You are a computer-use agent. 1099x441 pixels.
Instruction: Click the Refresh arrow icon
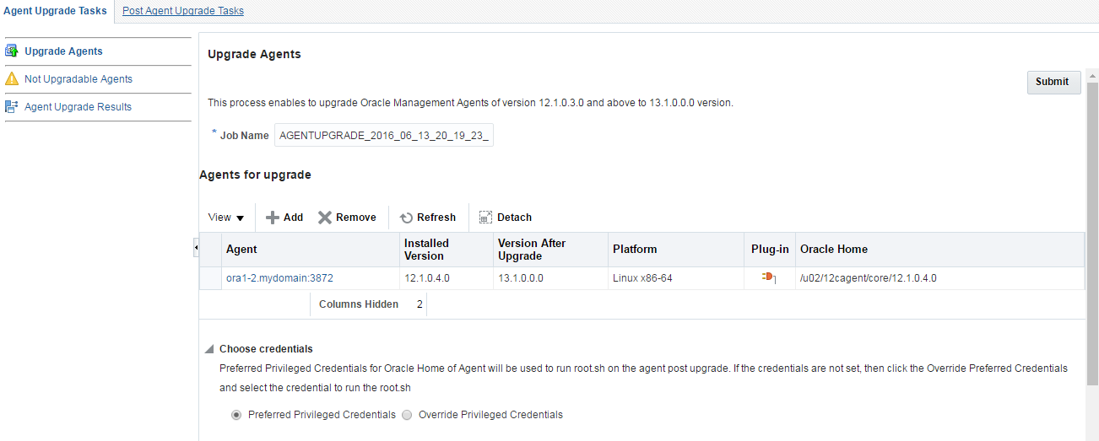tap(406, 218)
